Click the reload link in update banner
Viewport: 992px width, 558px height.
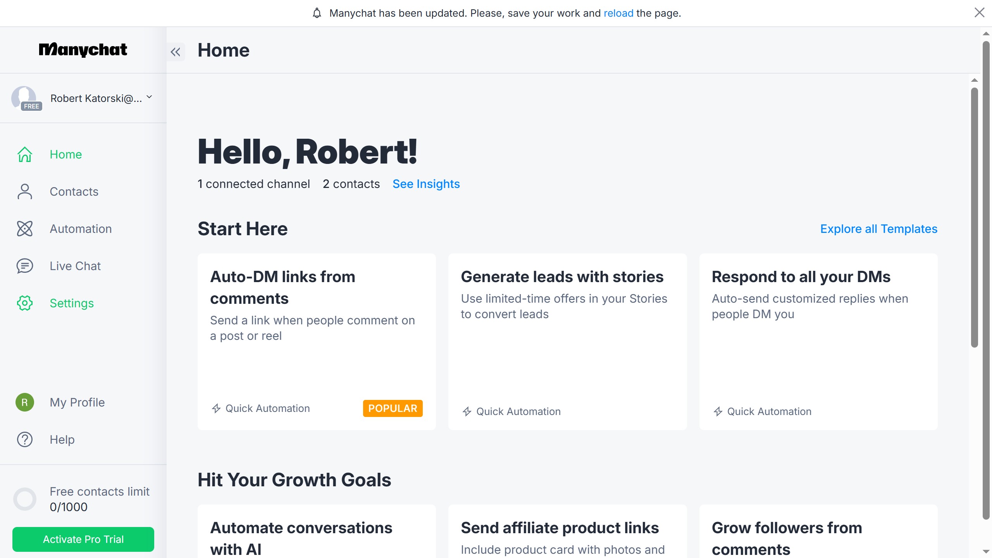618,13
